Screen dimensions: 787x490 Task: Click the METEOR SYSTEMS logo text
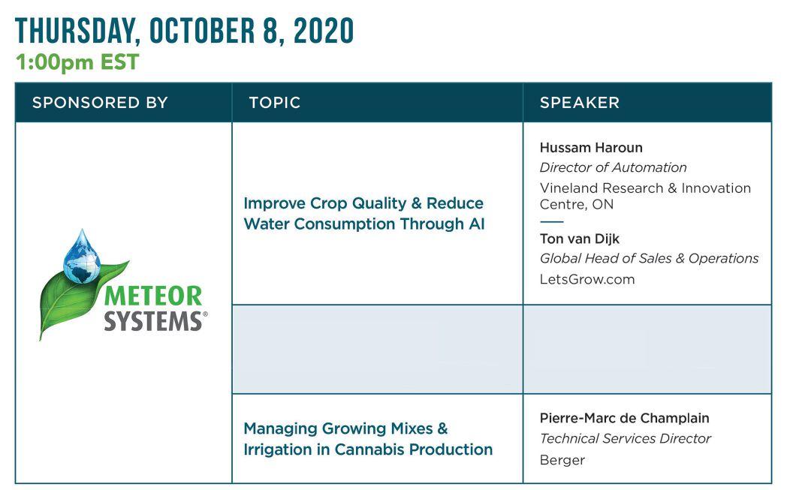coord(153,308)
